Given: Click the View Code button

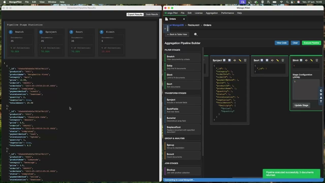Looking at the screenshot, I should (x=282, y=43).
